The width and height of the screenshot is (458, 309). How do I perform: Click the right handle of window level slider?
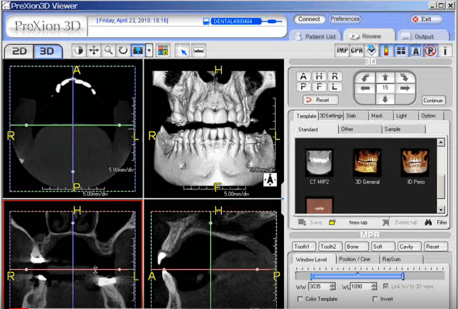tap(403, 276)
